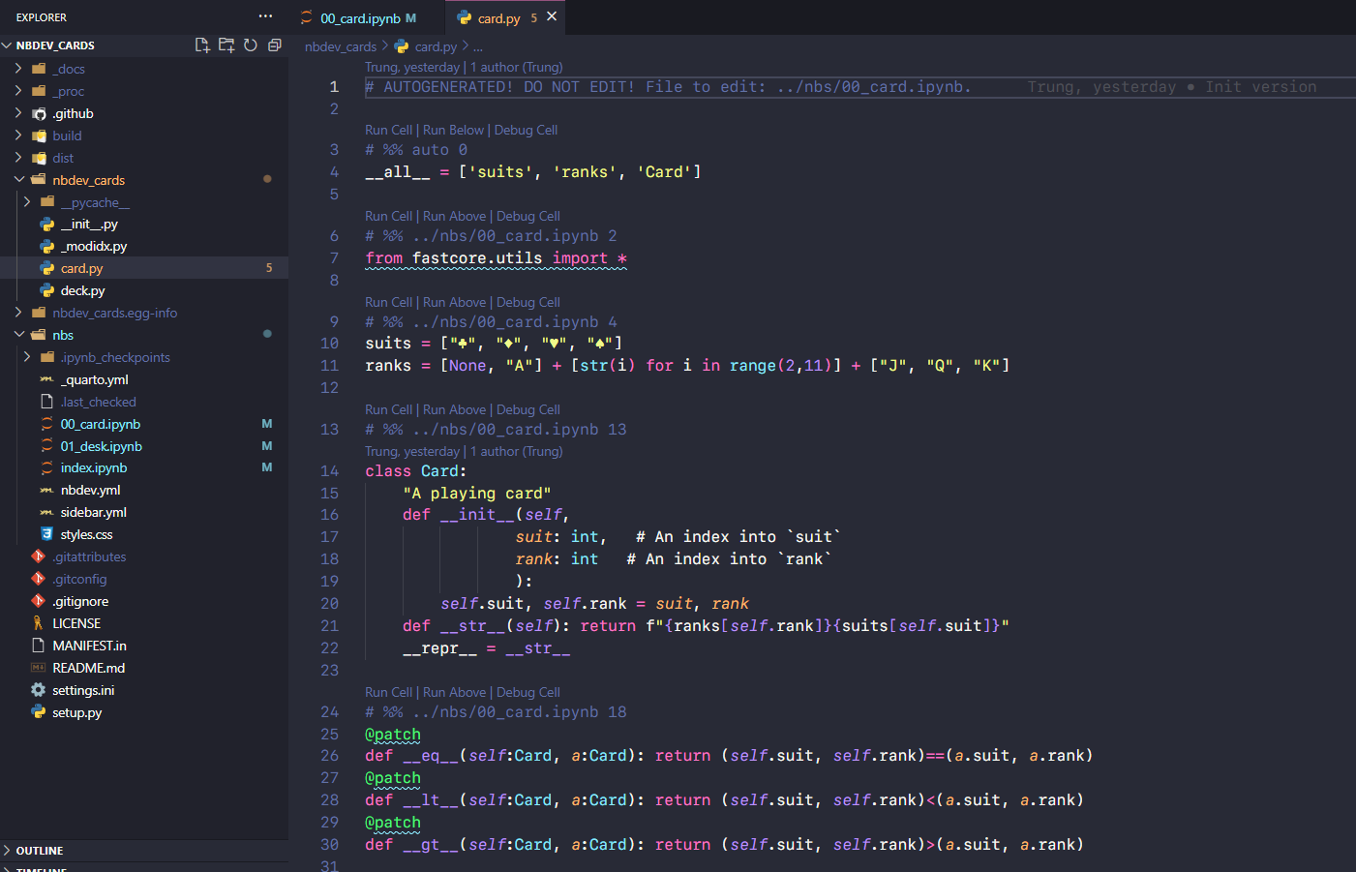This screenshot has width=1356, height=872.
Task: Open the Explorer more actions ellipsis
Action: [x=265, y=16]
